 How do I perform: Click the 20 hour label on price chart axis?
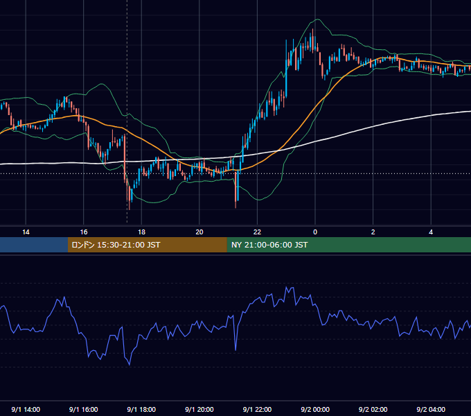pyautogui.click(x=199, y=232)
